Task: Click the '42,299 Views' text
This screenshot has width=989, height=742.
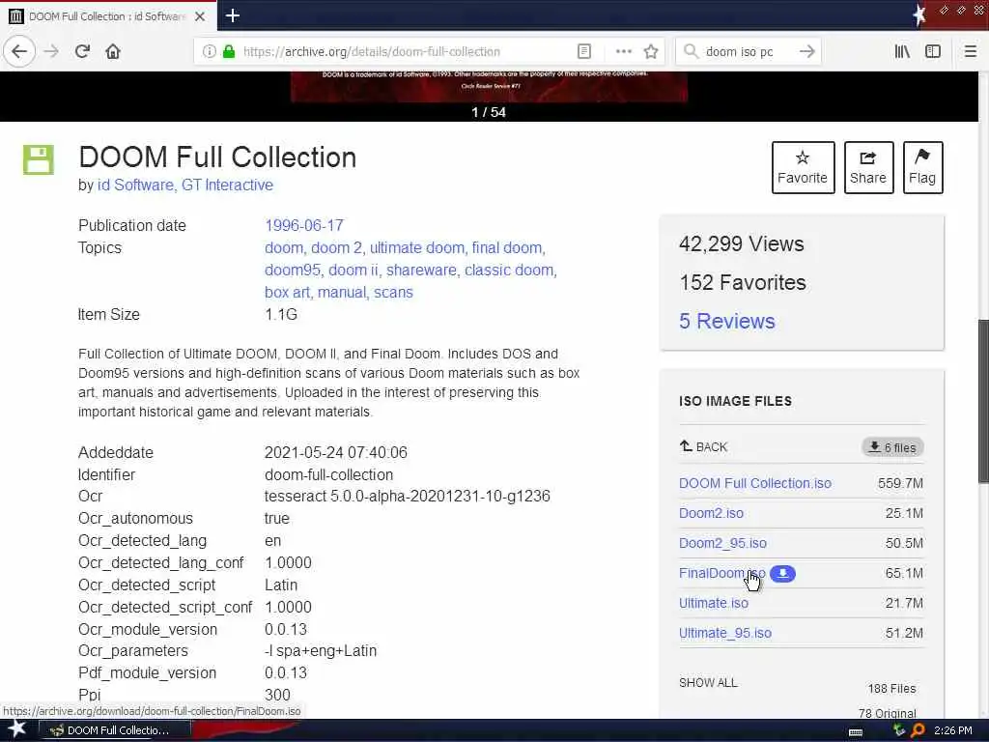Action: 742,244
